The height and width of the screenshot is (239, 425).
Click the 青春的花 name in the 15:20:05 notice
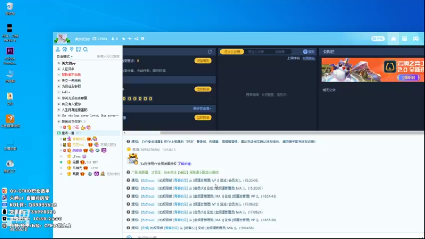(181, 180)
